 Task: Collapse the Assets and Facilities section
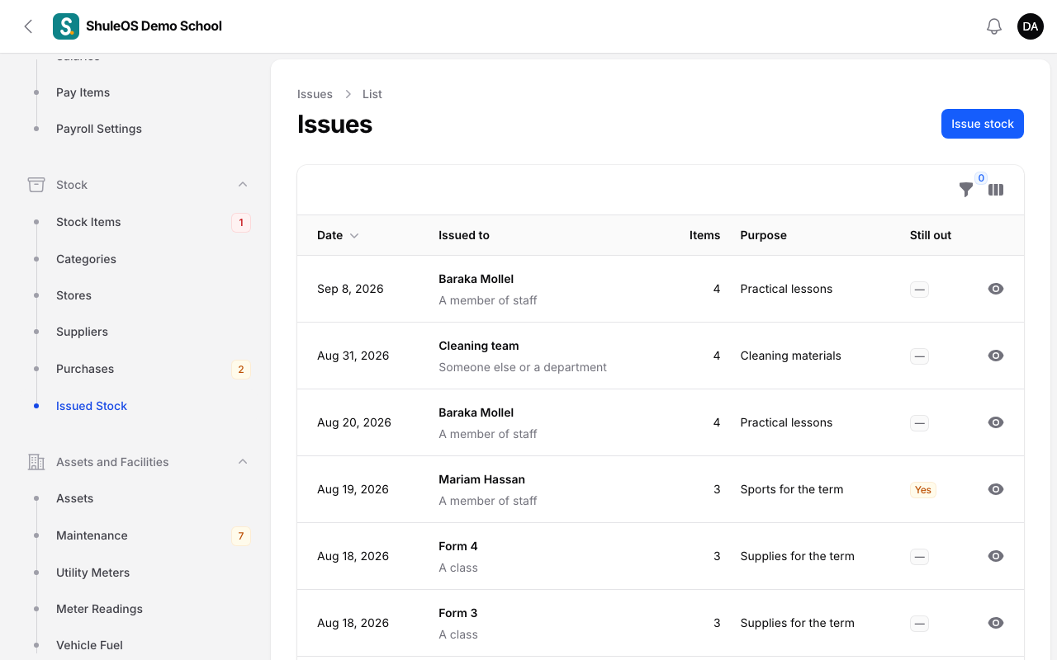tap(243, 462)
